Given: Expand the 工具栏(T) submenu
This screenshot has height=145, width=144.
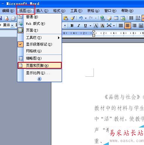Looking at the screenshot, I should click(x=40, y=38).
